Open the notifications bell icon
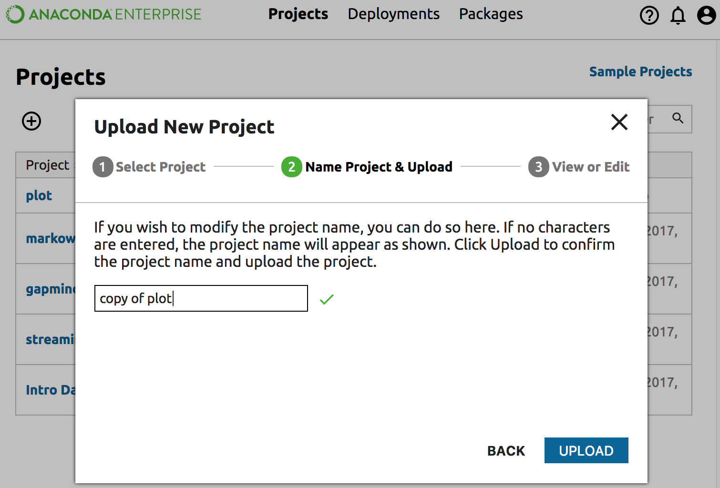The height and width of the screenshot is (488, 720). coord(678,15)
